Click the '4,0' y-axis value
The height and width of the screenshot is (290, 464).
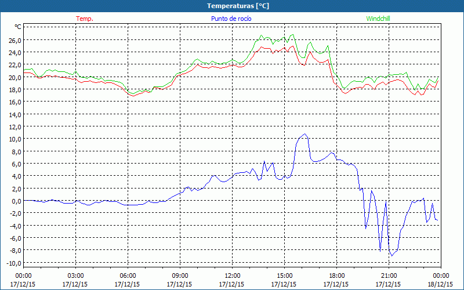(x=17, y=176)
